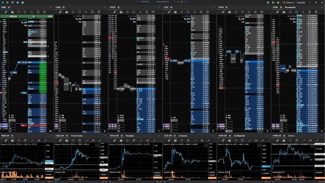Open panel menu at right of PIKK order book header
This screenshot has width=325, height=183.
[x=51, y=7]
